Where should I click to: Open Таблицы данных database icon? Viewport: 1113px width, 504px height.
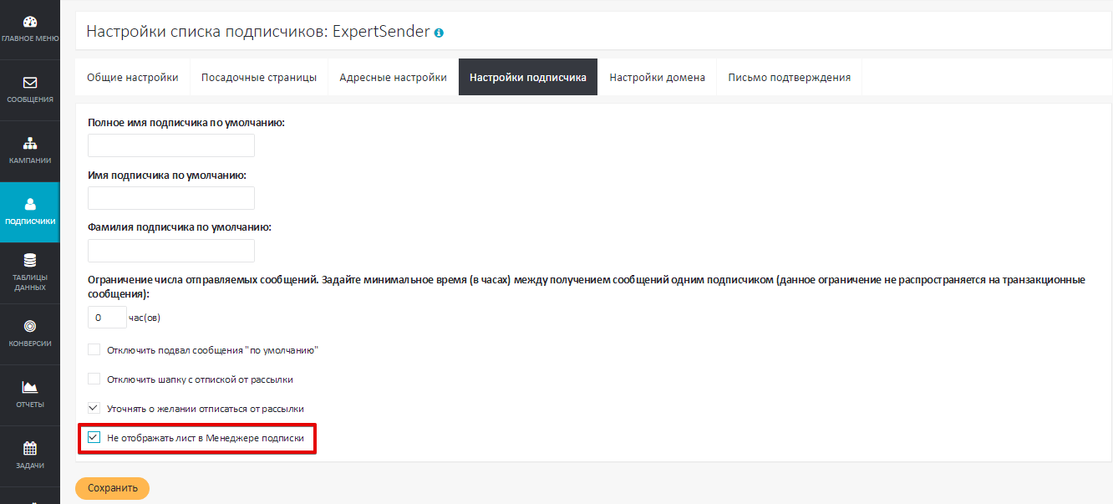29,261
